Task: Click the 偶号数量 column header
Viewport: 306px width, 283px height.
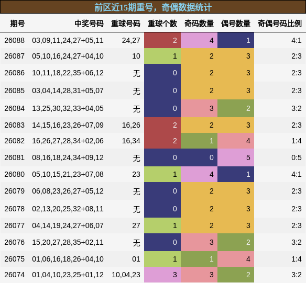Action: pyautogui.click(x=236, y=24)
